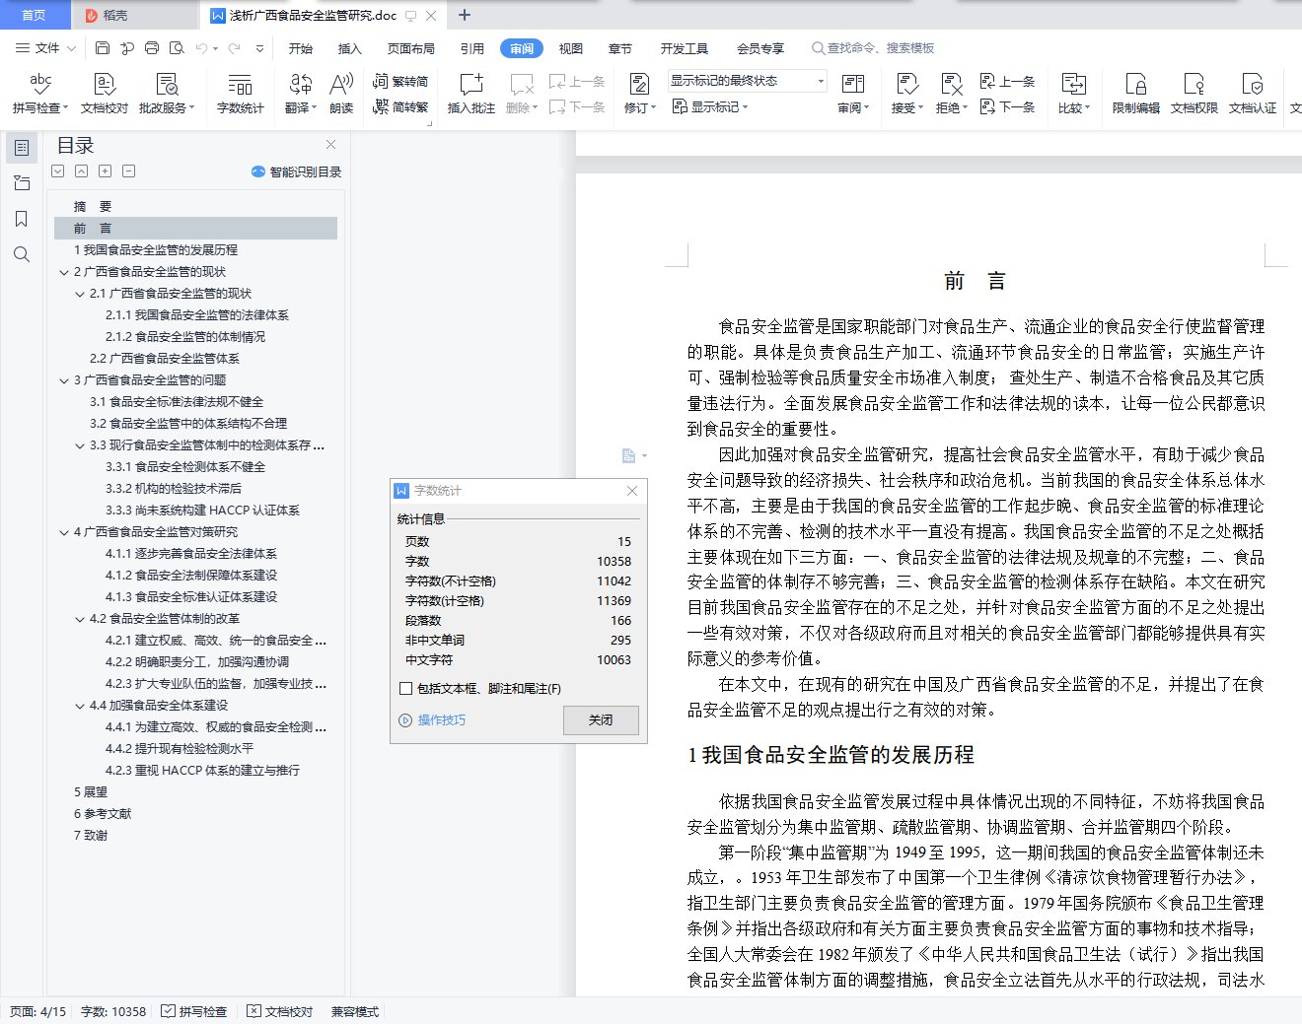This screenshot has height=1024, width=1302.
Task: Insert a comment with 插入批注
Action: tap(471, 94)
